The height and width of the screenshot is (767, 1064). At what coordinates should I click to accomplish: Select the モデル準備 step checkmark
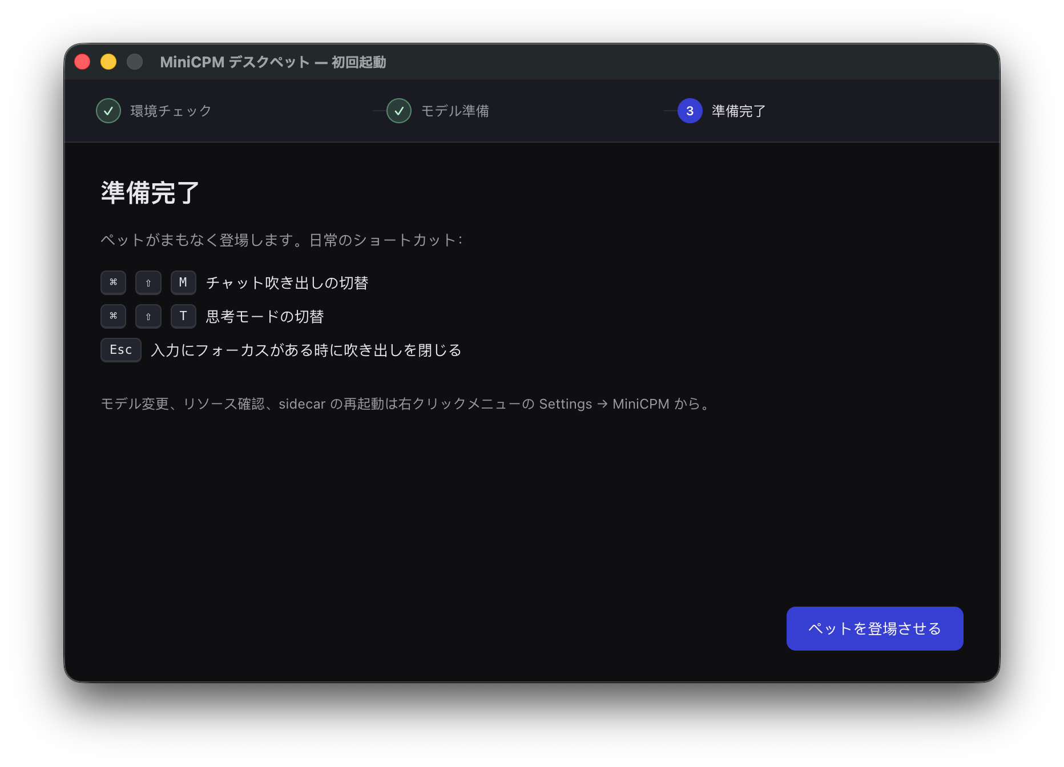[x=399, y=111]
